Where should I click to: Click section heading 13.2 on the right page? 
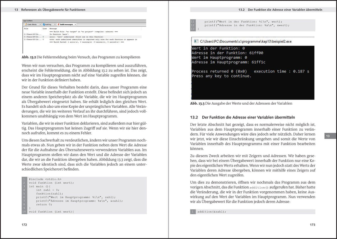click(243, 117)
